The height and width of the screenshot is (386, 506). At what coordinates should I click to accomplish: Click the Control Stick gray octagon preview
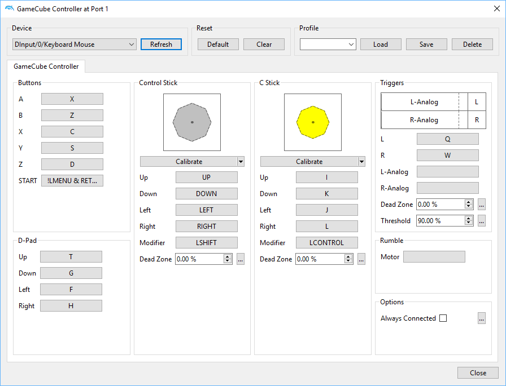(x=192, y=122)
